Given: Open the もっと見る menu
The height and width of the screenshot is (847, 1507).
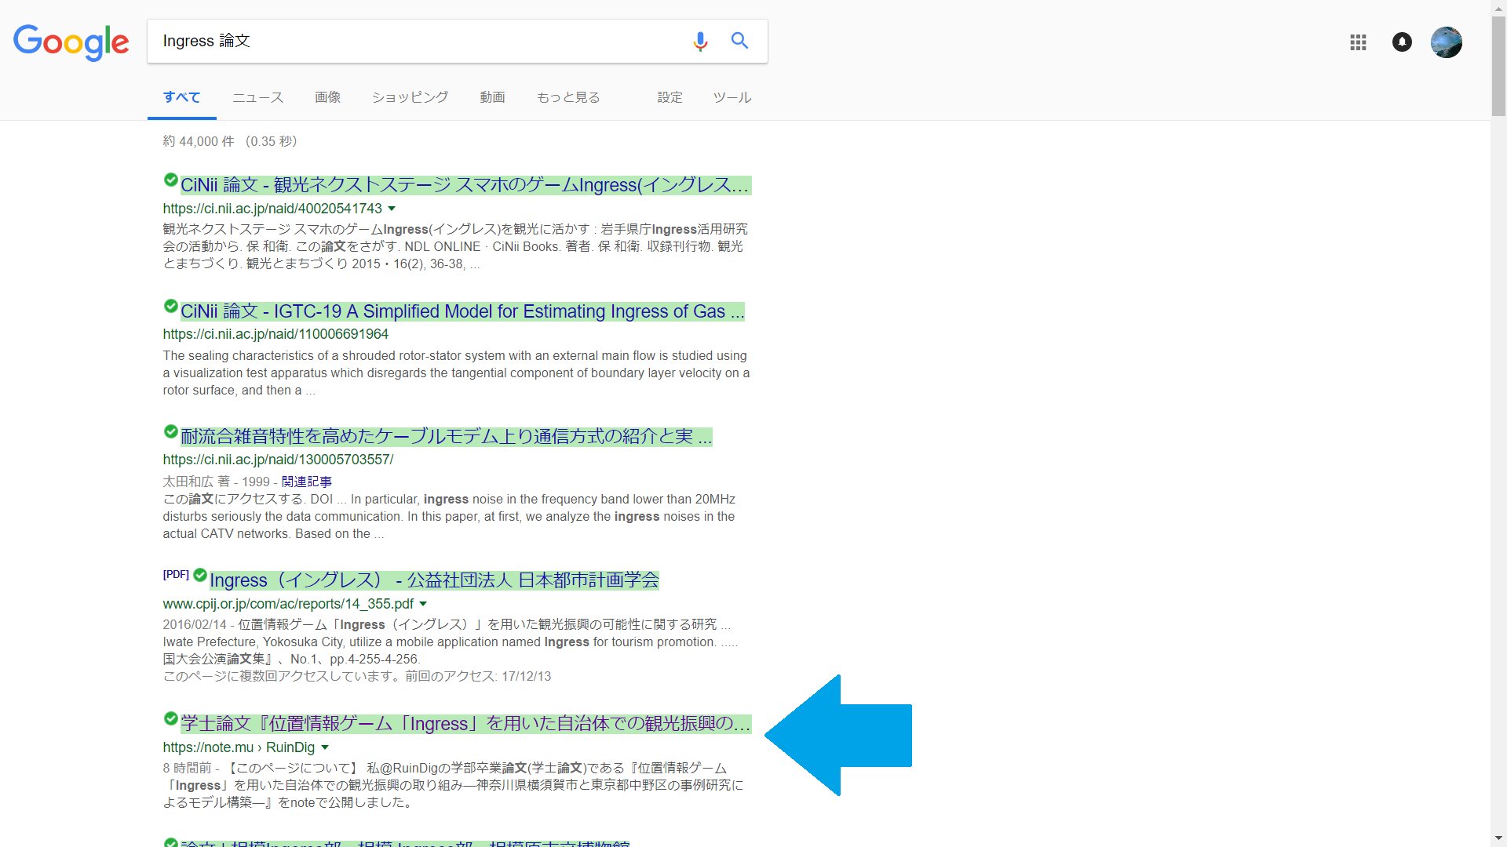Looking at the screenshot, I should point(567,97).
